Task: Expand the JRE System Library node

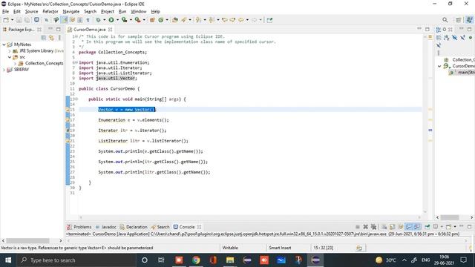Action: (x=10, y=51)
